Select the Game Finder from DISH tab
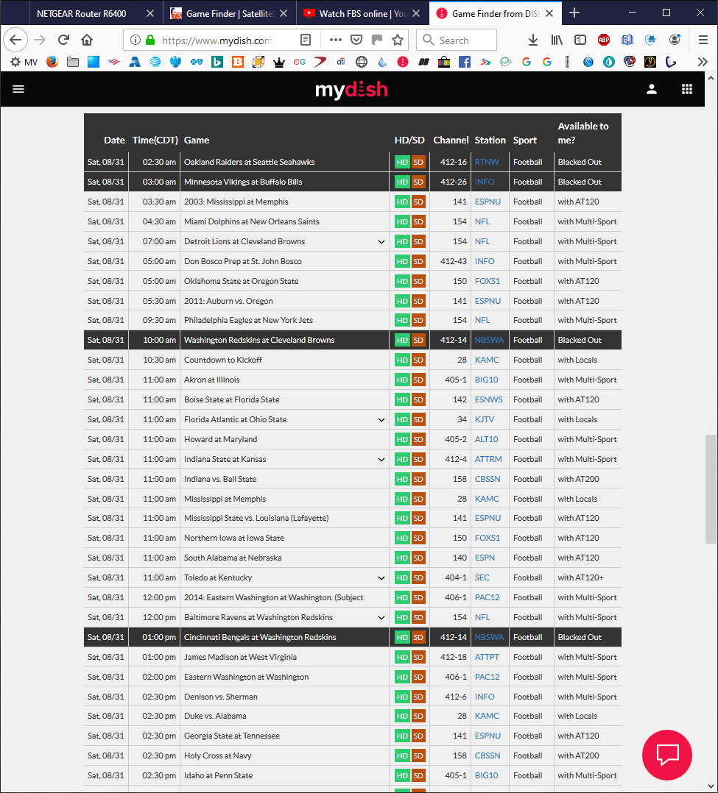Viewport: 718px width, 793px height. (x=496, y=13)
